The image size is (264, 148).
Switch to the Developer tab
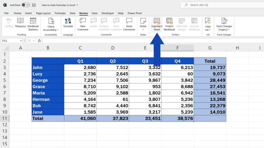(108, 13)
